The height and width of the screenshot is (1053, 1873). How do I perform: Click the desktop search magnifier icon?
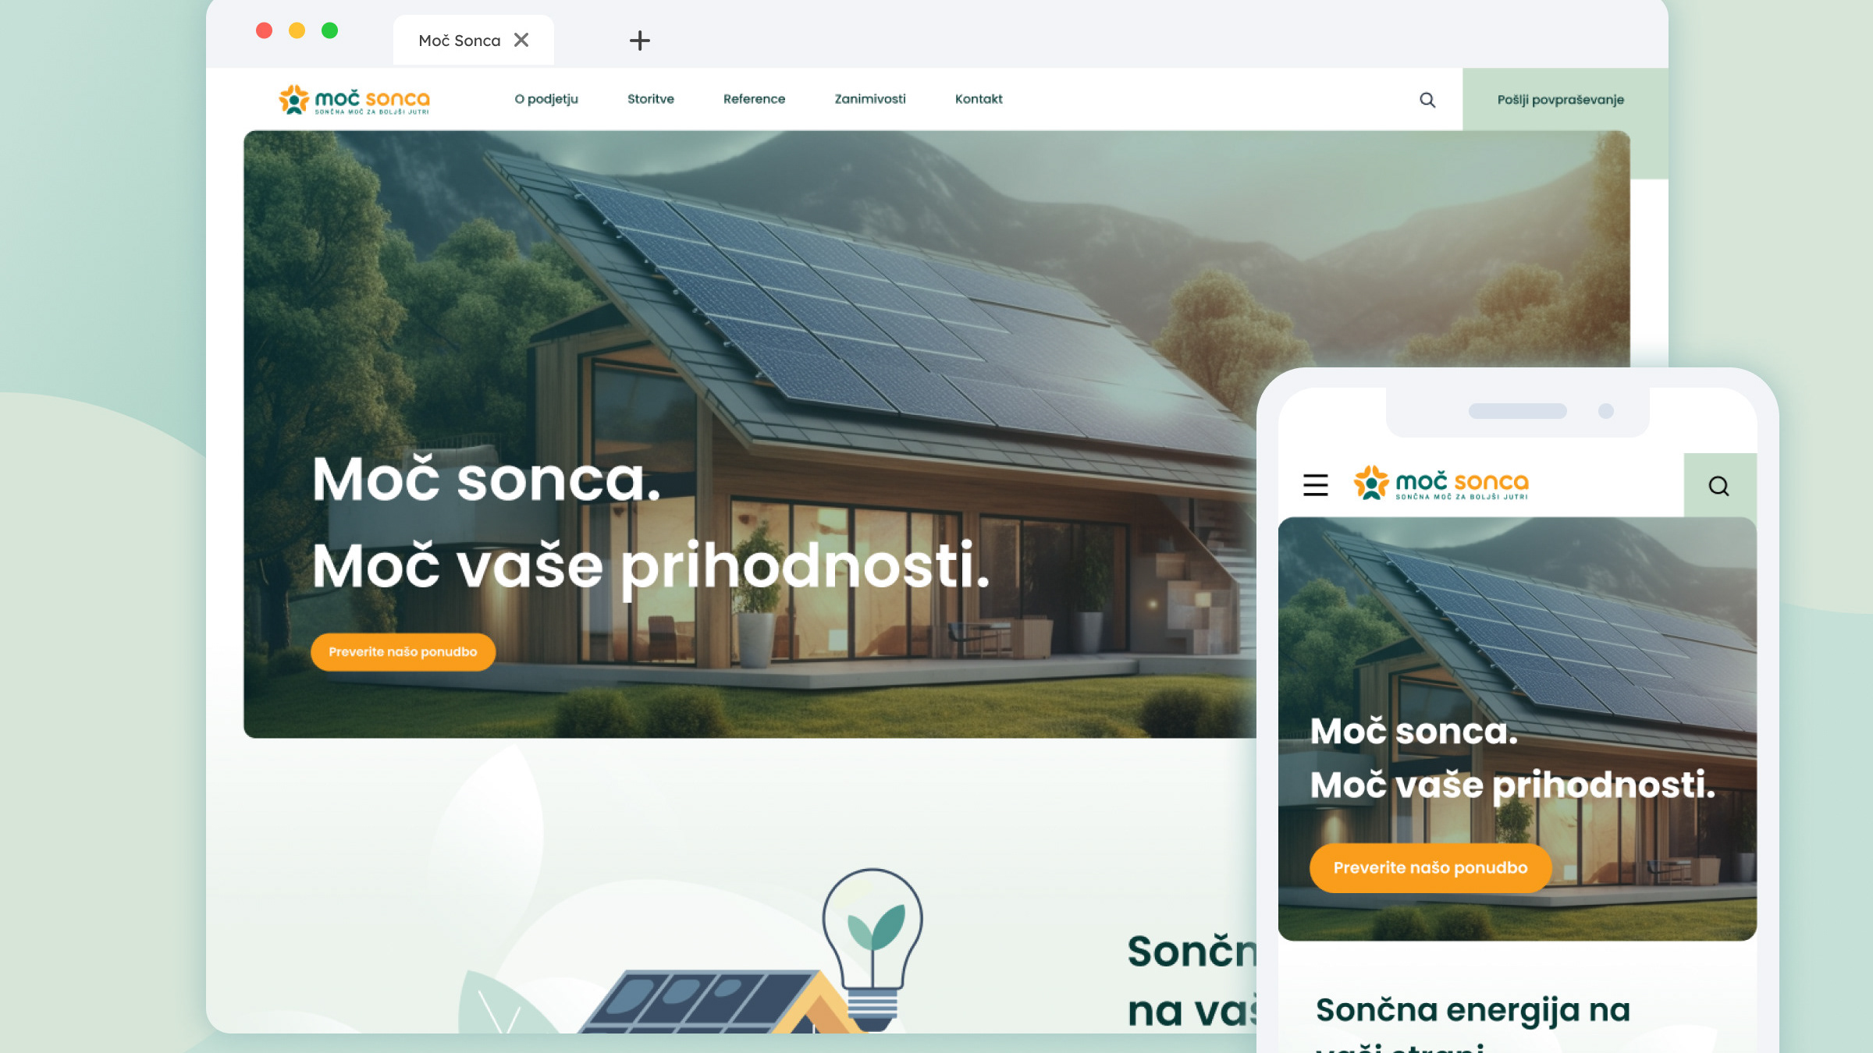tap(1427, 100)
